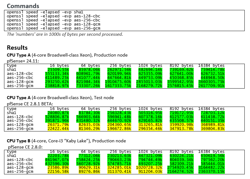Click value 528806.87k in the 2.8.1 BETA table

(x=57, y=117)
